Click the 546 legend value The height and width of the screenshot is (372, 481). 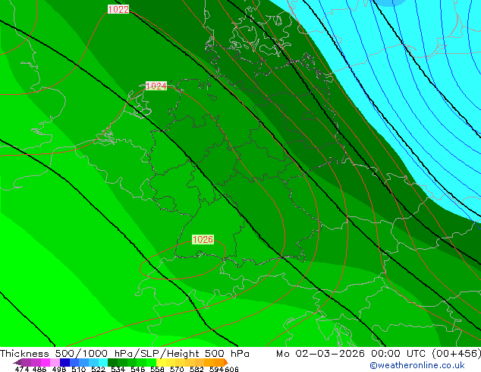pos(138,369)
